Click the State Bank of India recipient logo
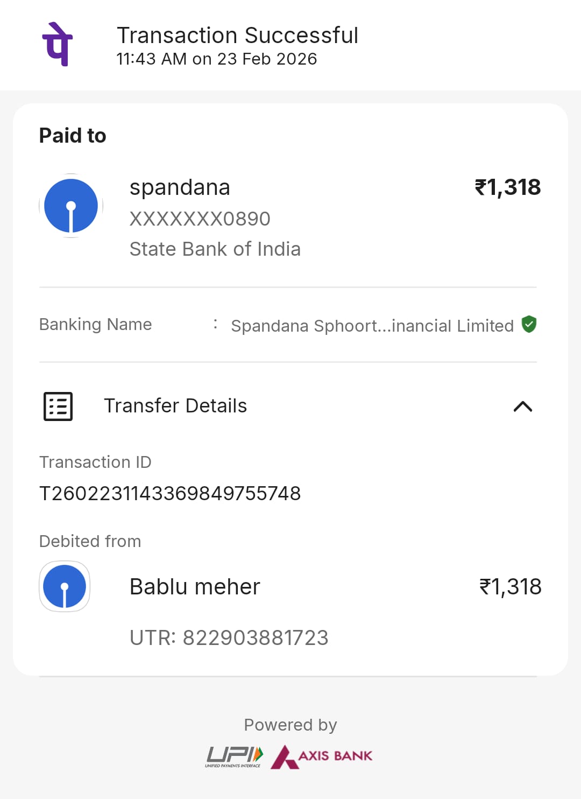Image resolution: width=581 pixels, height=799 pixels. 71,206
